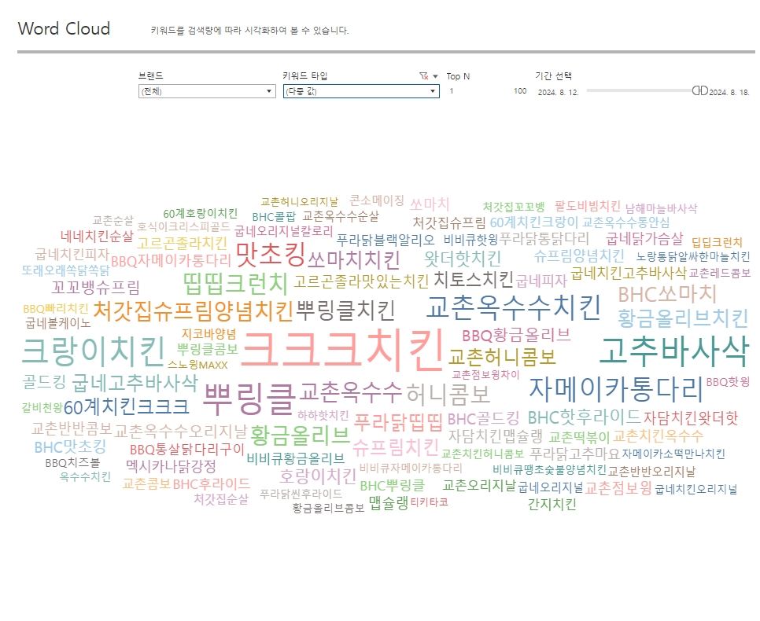Select the word "굽네치킨피자"

pyautogui.click(x=72, y=254)
